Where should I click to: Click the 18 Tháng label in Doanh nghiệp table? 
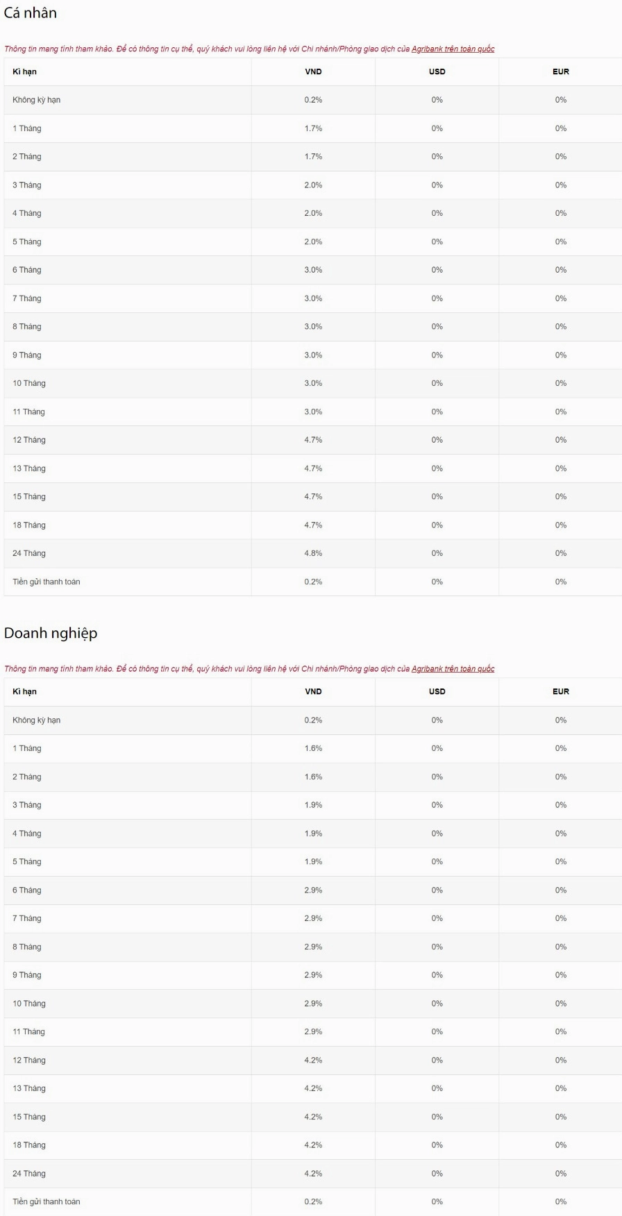pyautogui.click(x=29, y=1145)
